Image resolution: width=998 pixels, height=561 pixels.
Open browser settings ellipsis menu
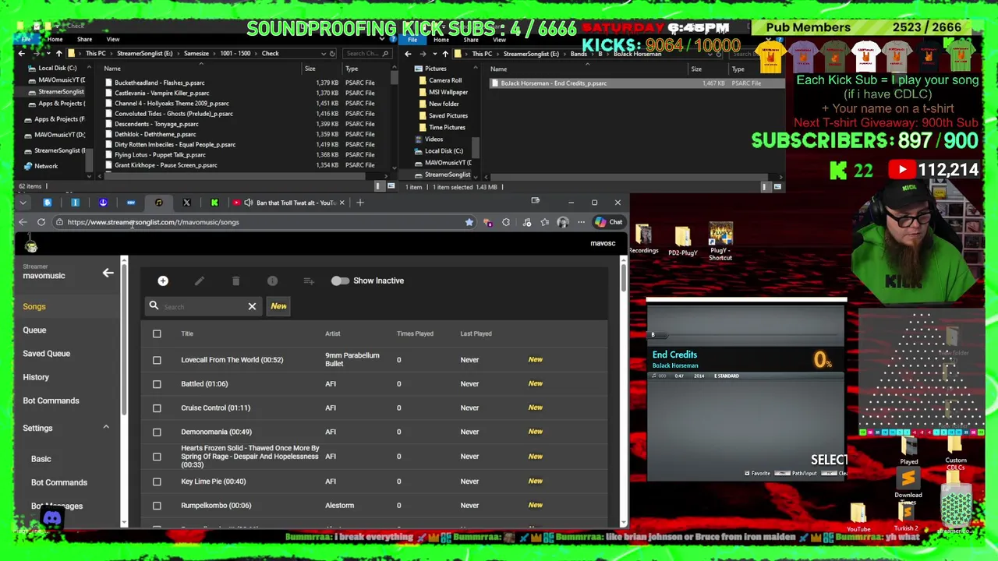point(581,222)
